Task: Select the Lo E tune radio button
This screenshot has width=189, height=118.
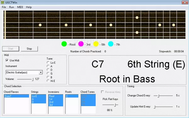Action: click(x=48, y=62)
